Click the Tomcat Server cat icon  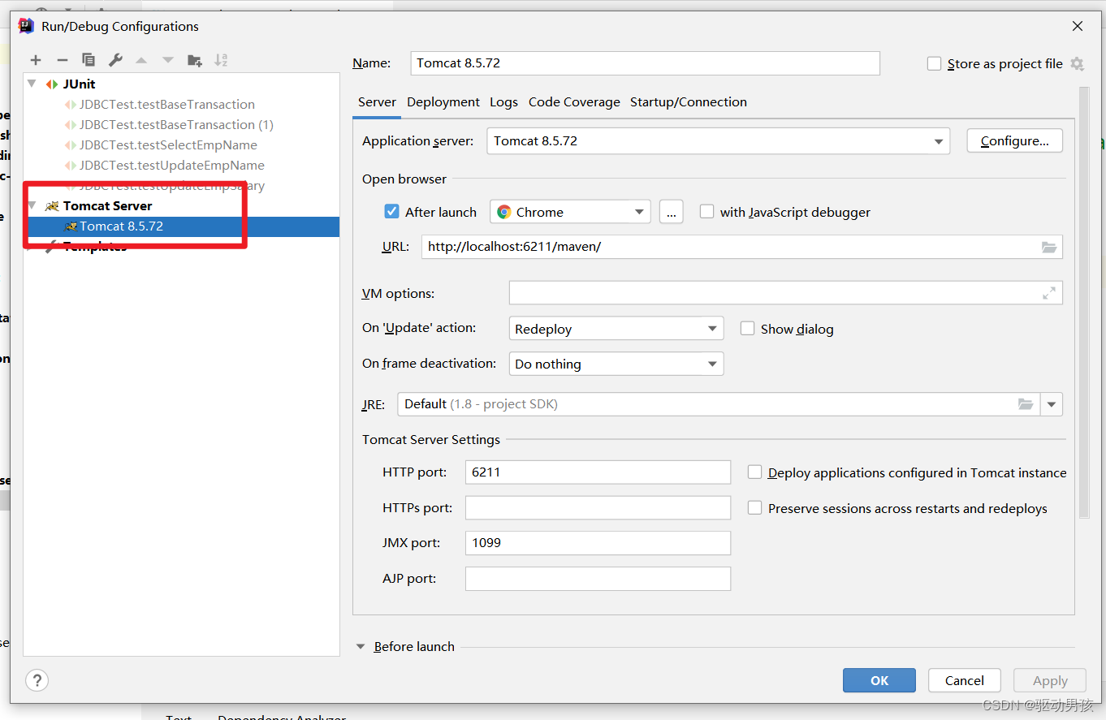52,205
